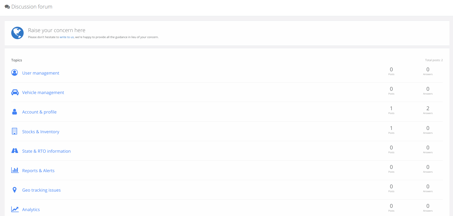Click the chat bubbles Discussion forum icon
Viewport: 453px width, 216px height.
pos(7,7)
